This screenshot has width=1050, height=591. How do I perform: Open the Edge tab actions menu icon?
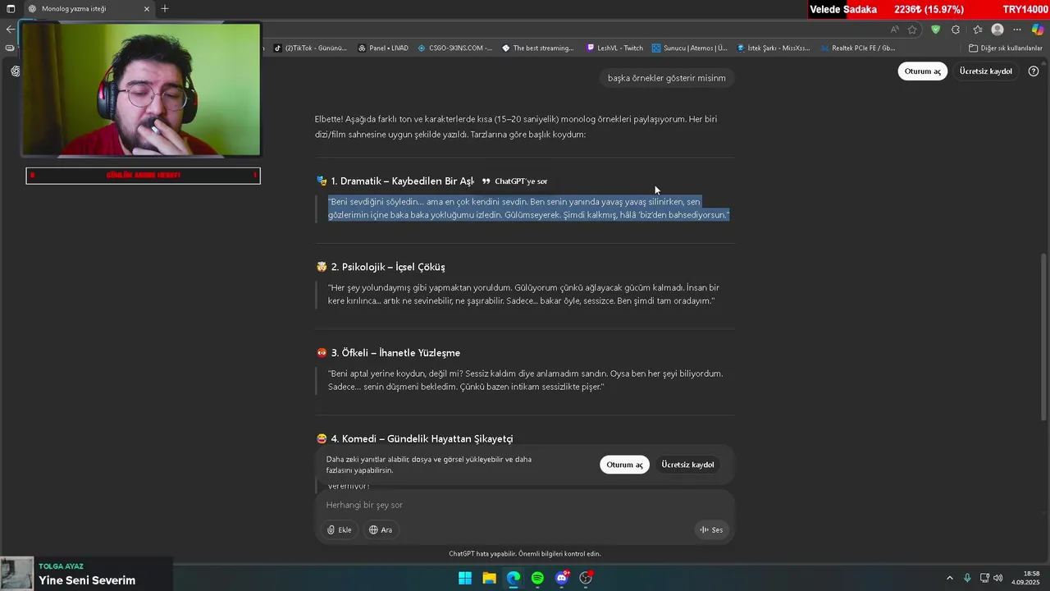(11, 9)
